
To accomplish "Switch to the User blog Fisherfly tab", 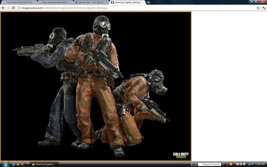I will [x=55, y=3].
